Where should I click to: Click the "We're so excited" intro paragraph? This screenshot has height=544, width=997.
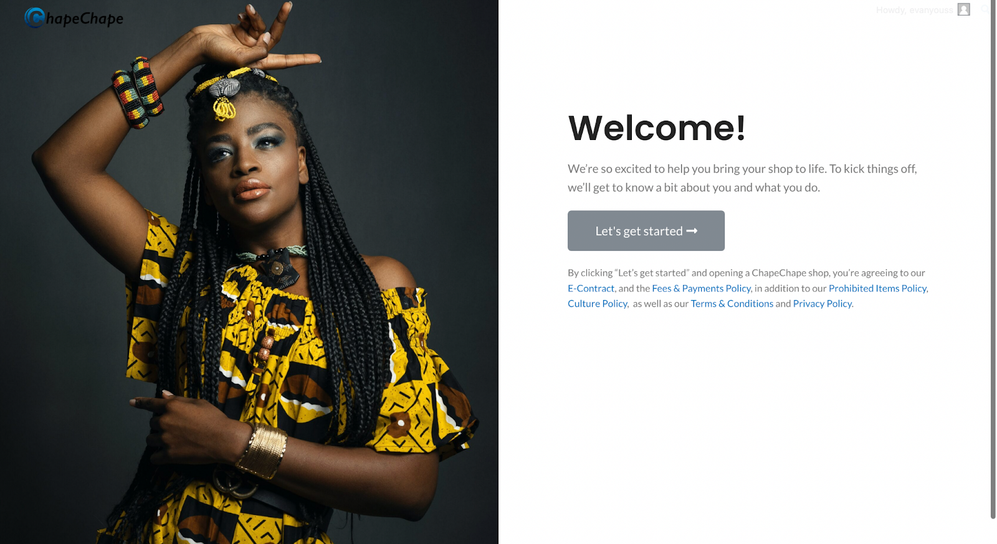click(x=742, y=178)
